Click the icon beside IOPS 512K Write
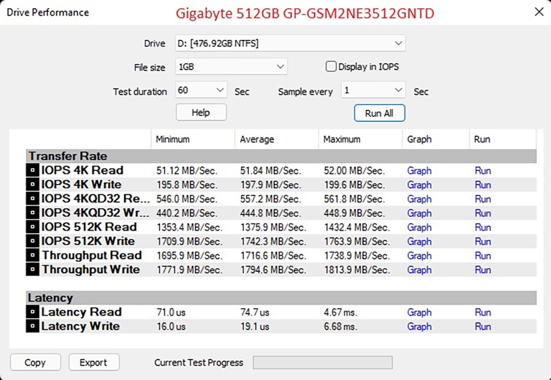Image resolution: width=551 pixels, height=380 pixels. click(33, 241)
